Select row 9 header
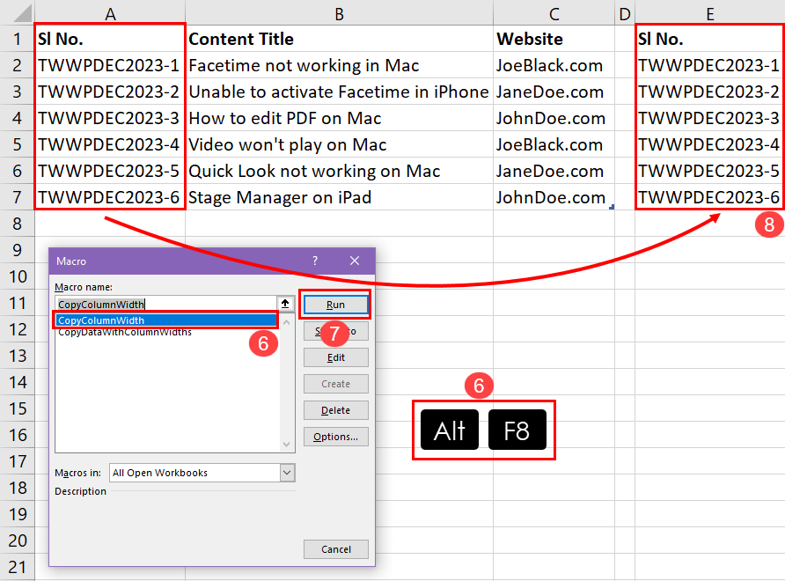The width and height of the screenshot is (785, 581). click(17, 250)
